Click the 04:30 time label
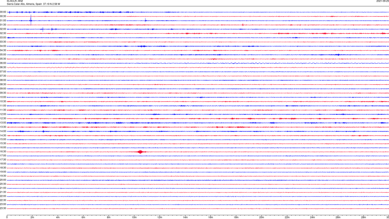Screen dimensions: 389x219 tap(3, 50)
